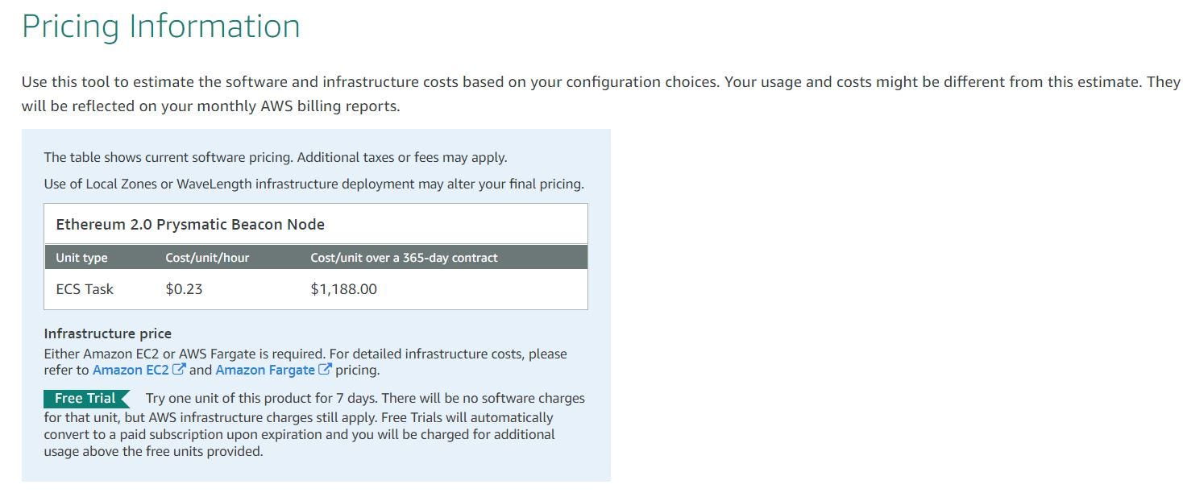Viewport: 1183px width, 497px height.
Task: Open the Amazon Fargate pricing link
Action: tap(265, 370)
